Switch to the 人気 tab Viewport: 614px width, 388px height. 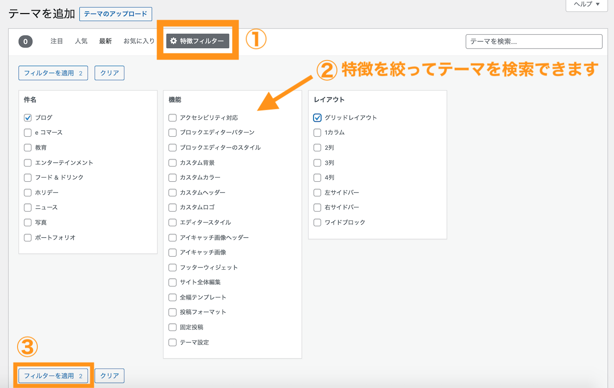(81, 41)
